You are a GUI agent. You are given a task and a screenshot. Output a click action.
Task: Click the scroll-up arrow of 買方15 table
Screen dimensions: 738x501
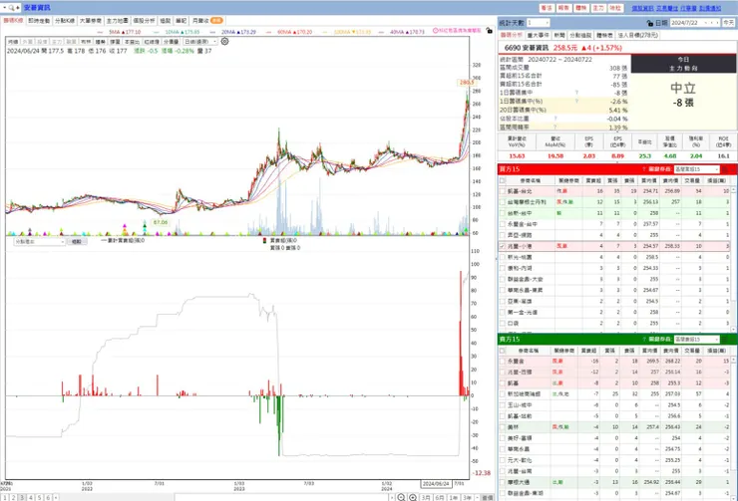click(x=733, y=189)
